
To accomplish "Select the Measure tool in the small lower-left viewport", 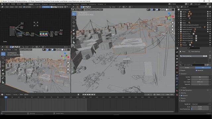I will tap(3, 82).
